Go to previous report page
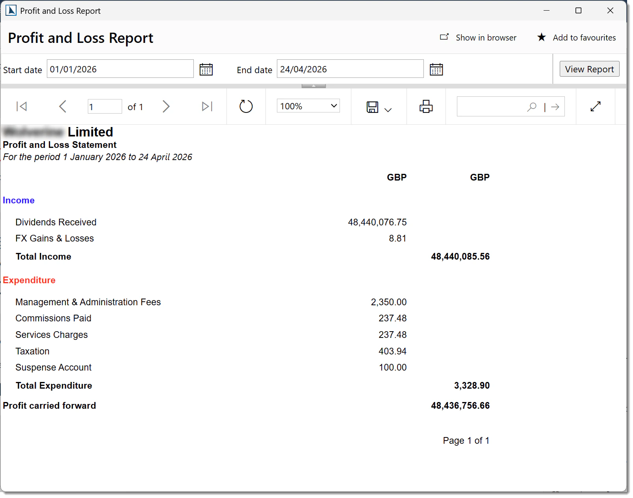 tap(63, 107)
